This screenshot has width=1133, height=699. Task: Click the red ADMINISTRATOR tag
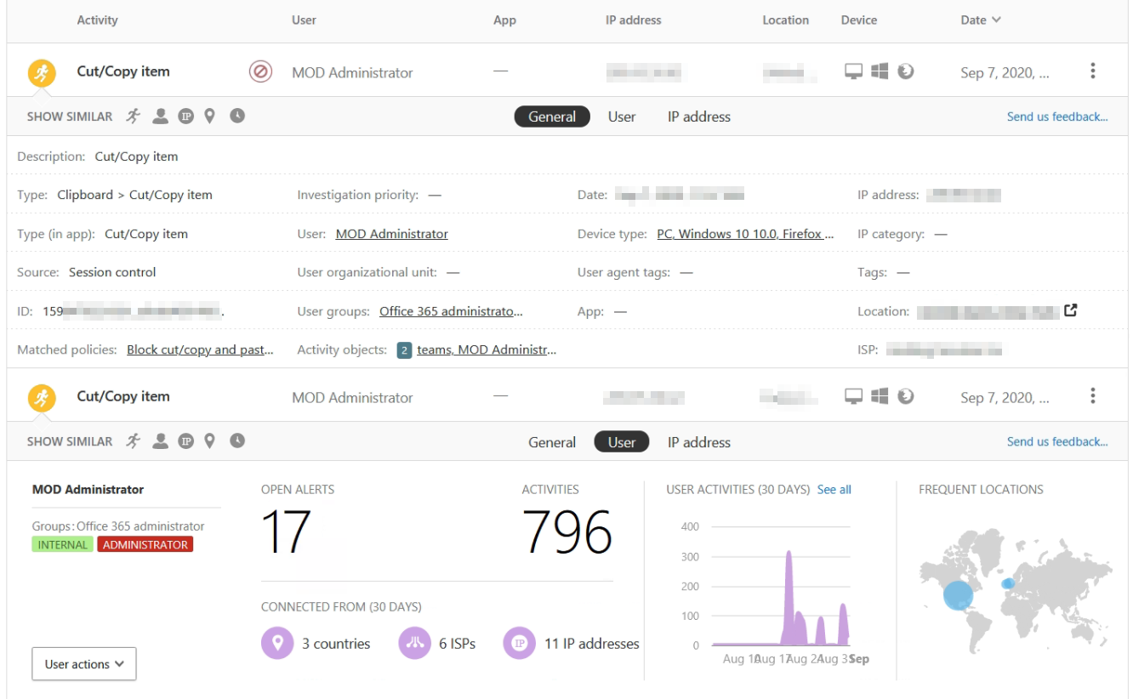coord(145,545)
